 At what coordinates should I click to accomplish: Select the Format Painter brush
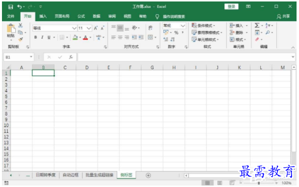pyautogui.click(x=21, y=39)
